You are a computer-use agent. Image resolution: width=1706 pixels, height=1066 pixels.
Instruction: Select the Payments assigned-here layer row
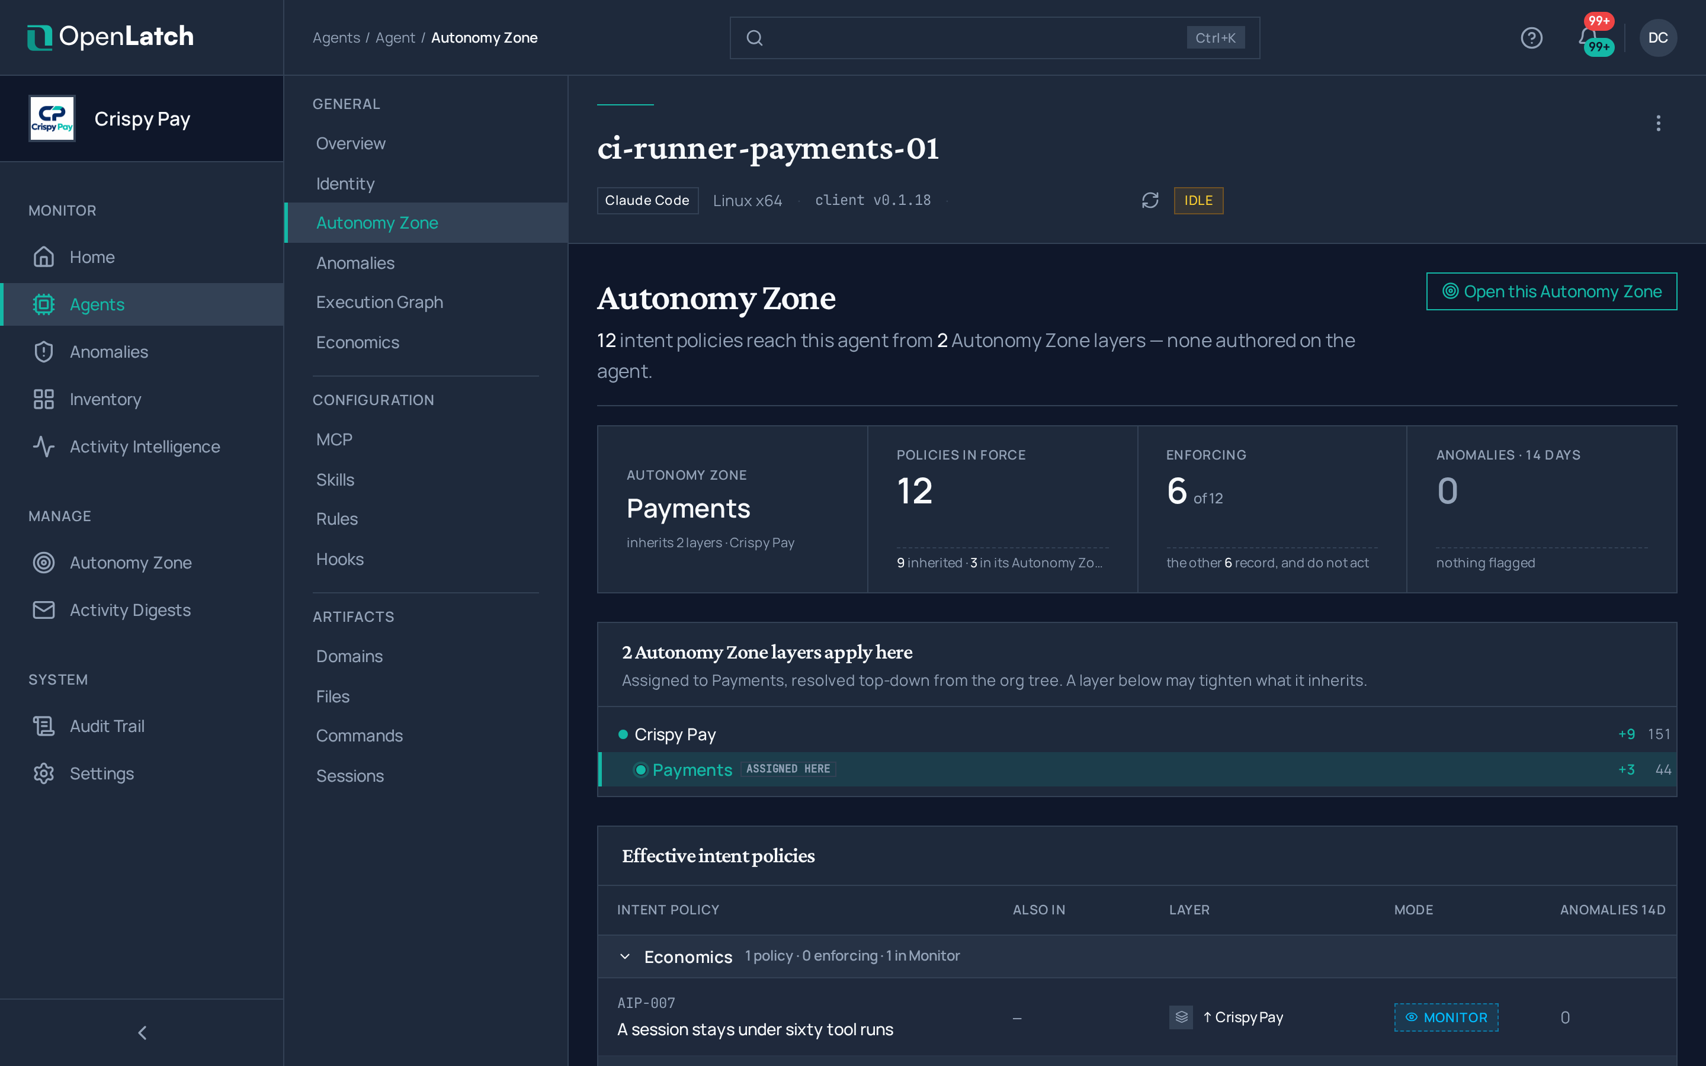[x=1136, y=769]
